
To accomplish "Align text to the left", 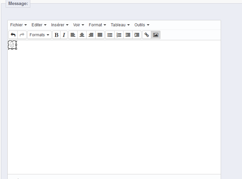I will pos(73,35).
